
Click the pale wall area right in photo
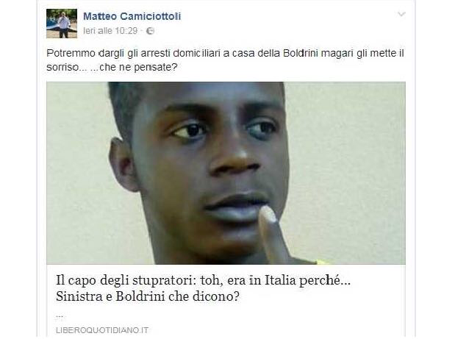tap(347, 174)
